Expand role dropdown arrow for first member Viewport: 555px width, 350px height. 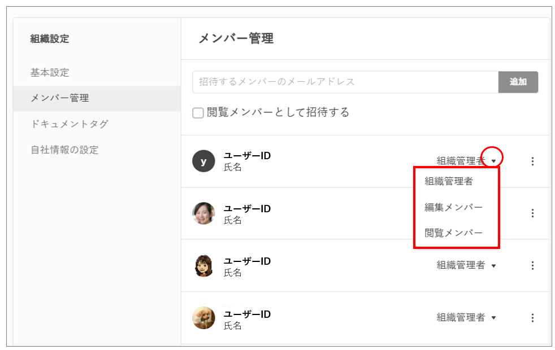point(493,161)
